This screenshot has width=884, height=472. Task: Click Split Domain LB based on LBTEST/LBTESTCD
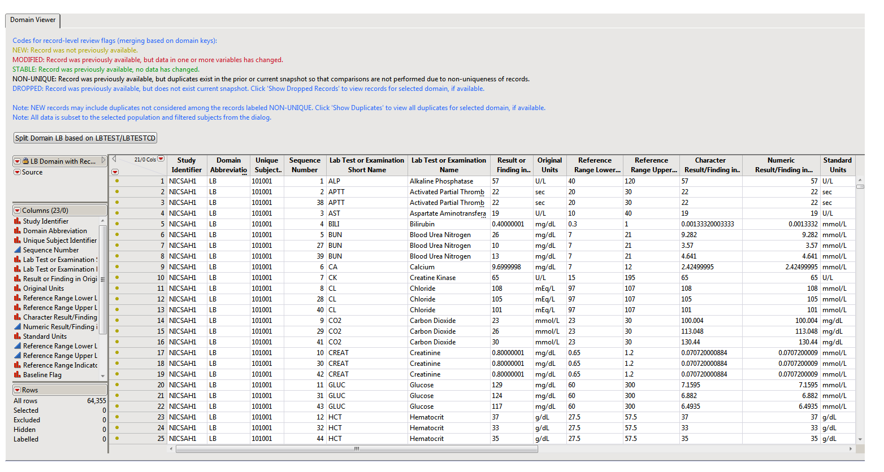click(x=85, y=138)
